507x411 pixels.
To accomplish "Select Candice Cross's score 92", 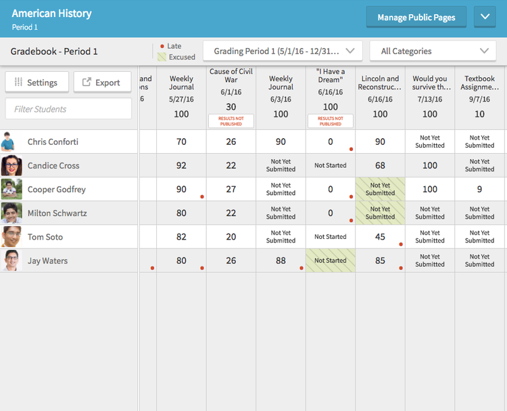I will click(x=181, y=165).
